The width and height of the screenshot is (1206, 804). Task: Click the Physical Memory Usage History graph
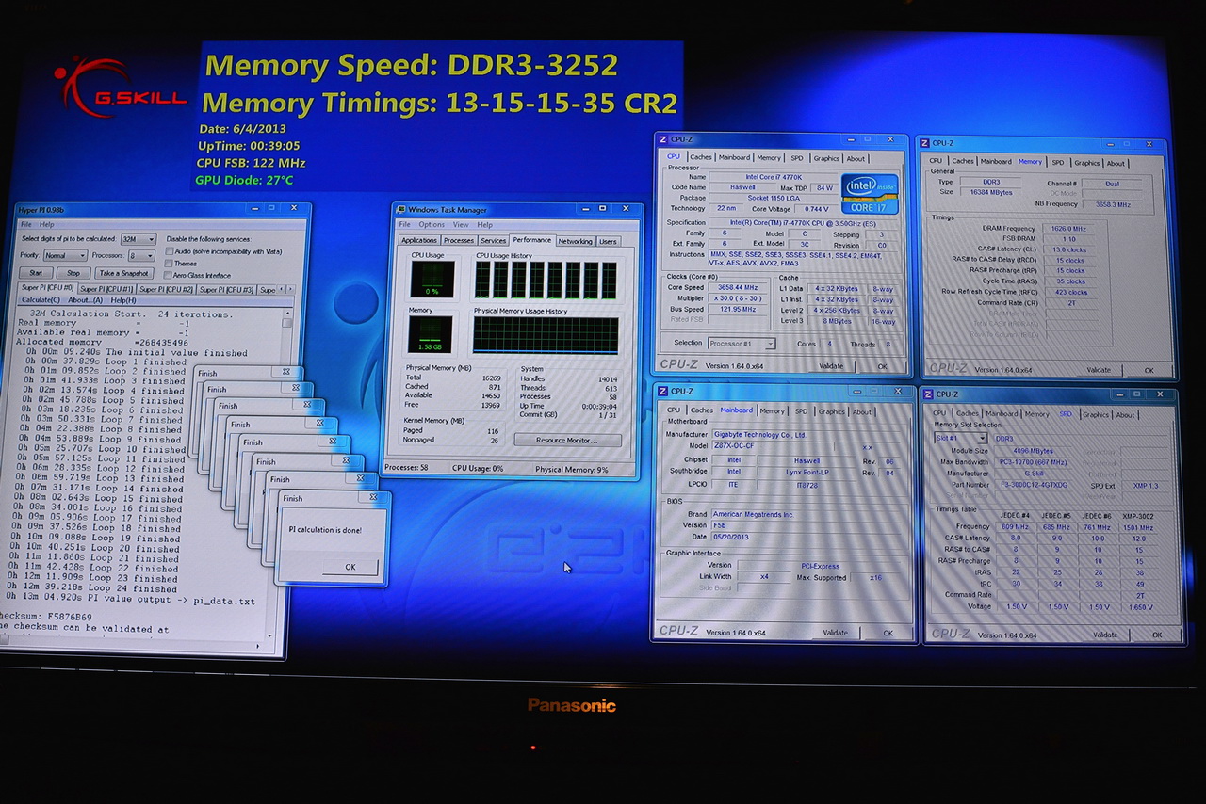546,335
